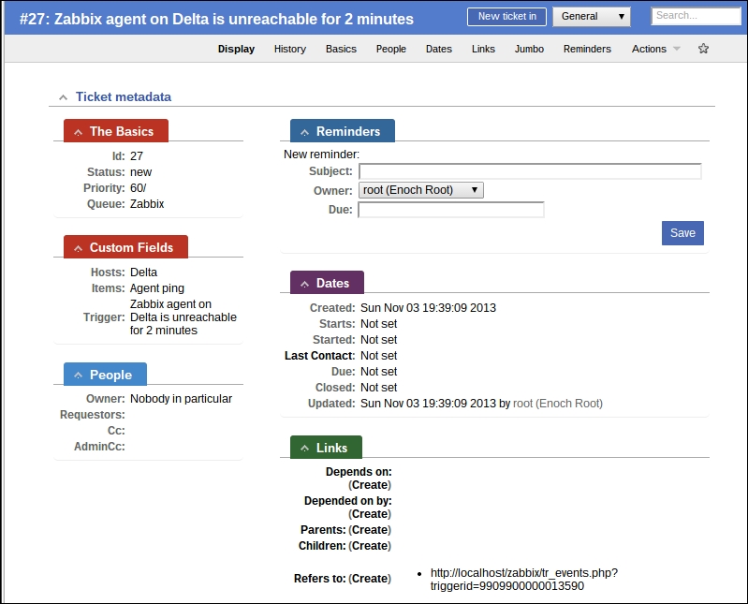This screenshot has width=748, height=604.
Task: Click the Search box in header
Action: (x=696, y=16)
